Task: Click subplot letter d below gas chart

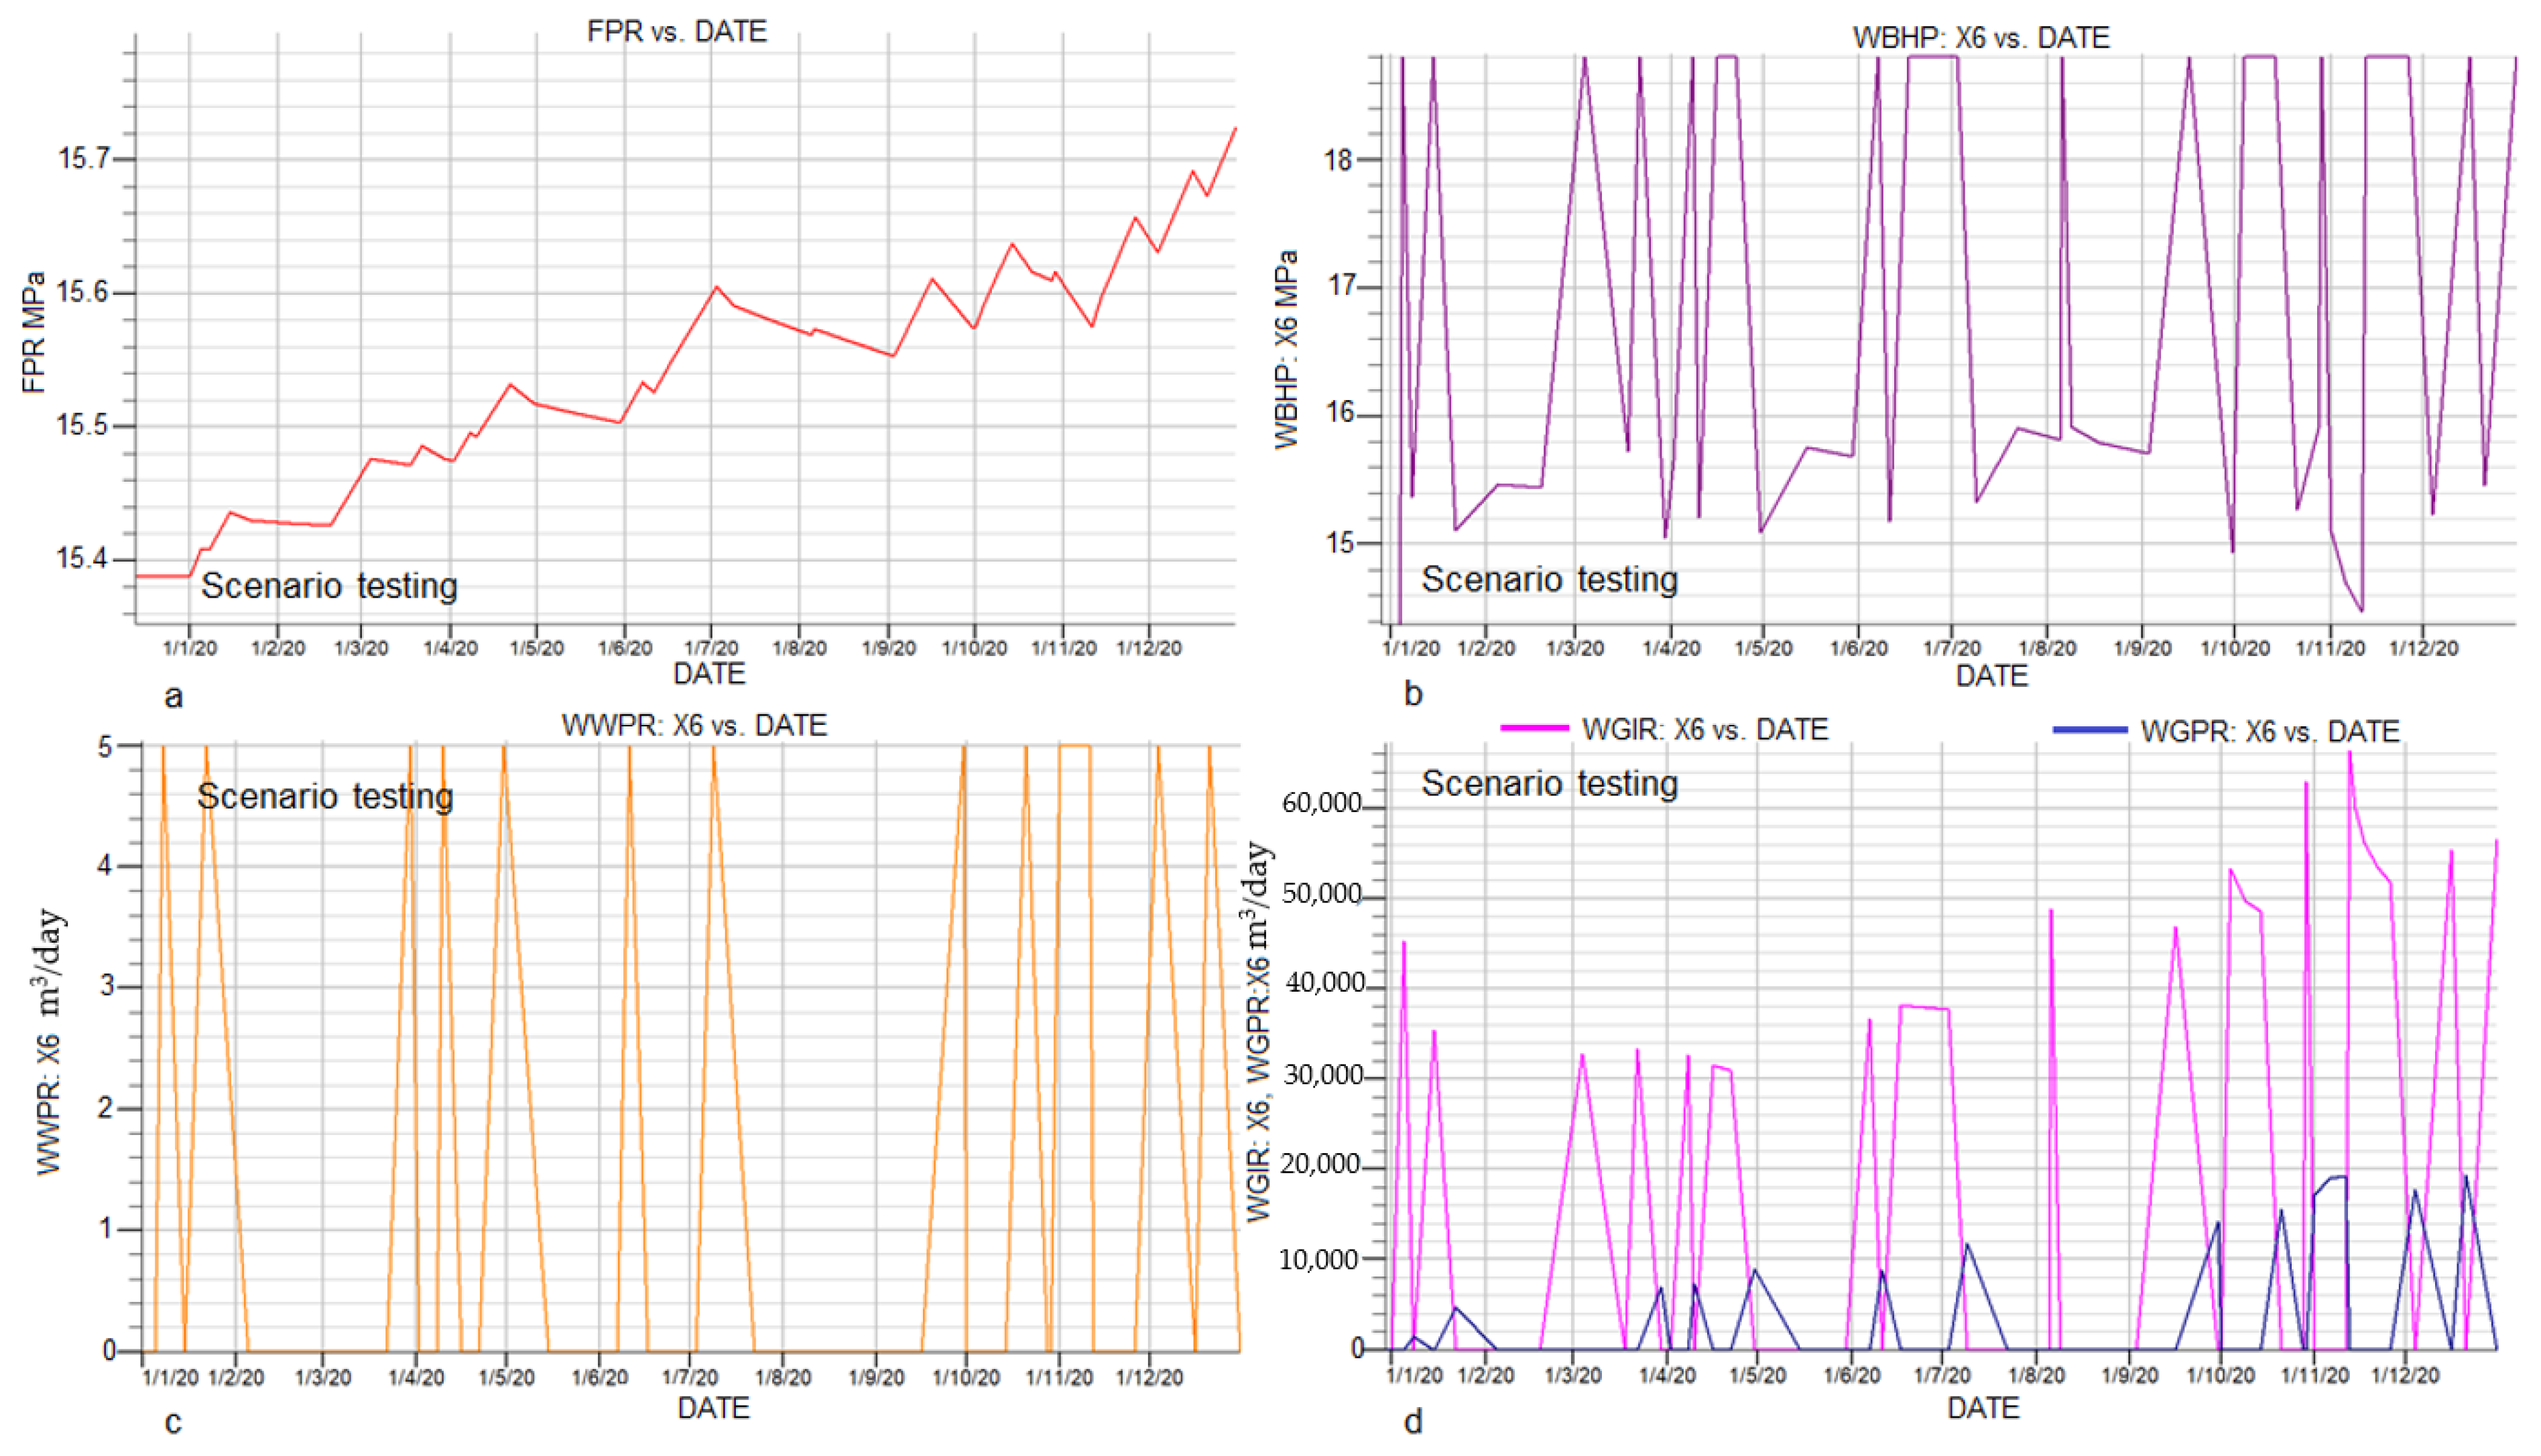Action: point(1412,1421)
